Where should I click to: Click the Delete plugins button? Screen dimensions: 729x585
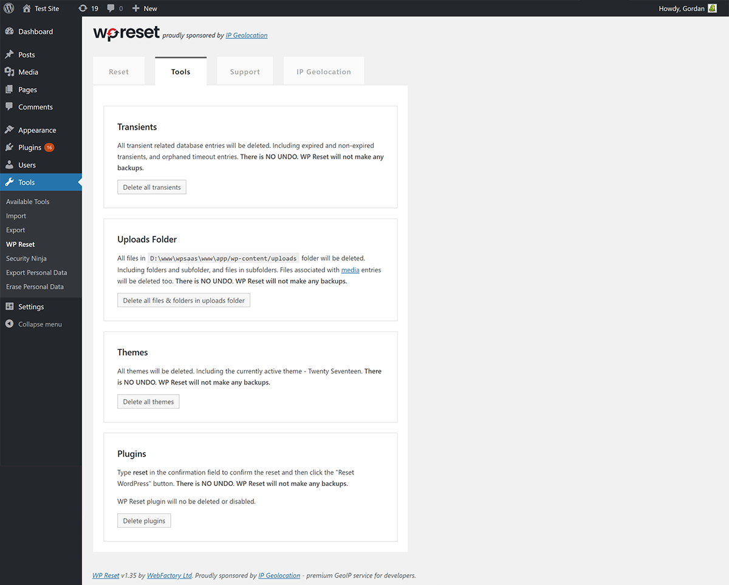click(x=144, y=521)
